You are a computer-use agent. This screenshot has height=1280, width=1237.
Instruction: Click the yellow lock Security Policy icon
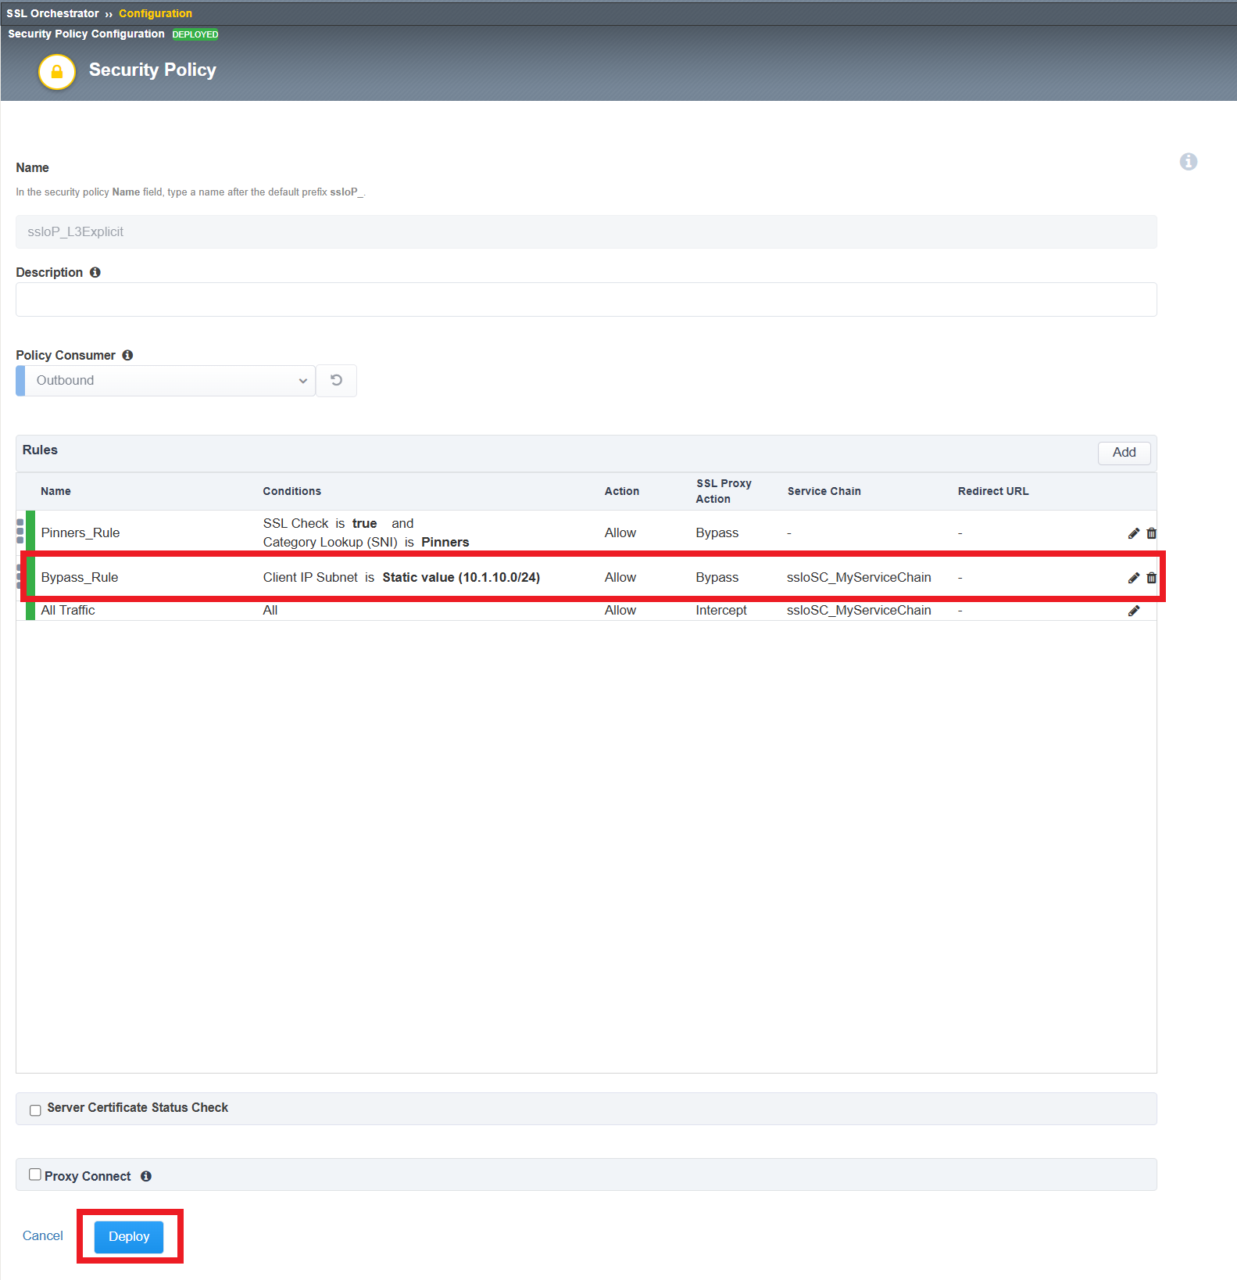click(x=57, y=72)
